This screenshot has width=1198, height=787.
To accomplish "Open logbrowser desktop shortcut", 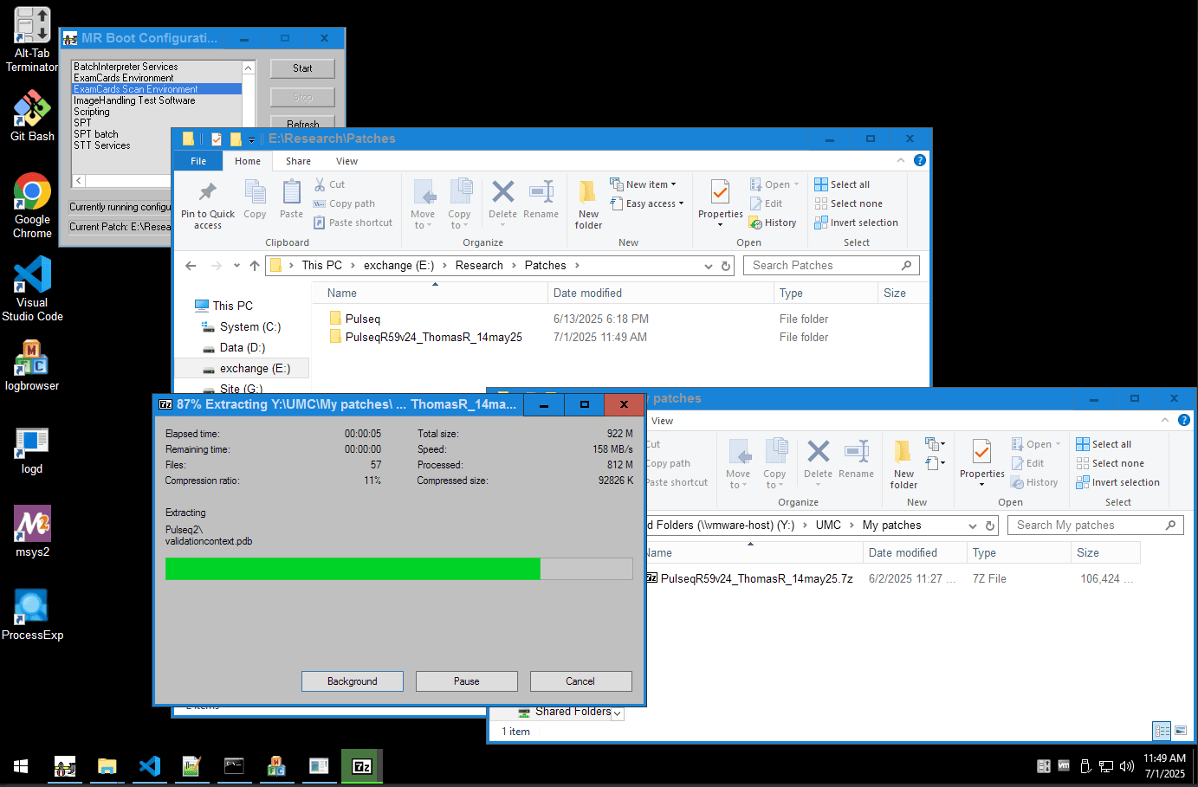I will pyautogui.click(x=32, y=365).
